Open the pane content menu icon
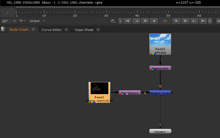The width and height of the screenshot is (220, 138). (x=3, y=29)
